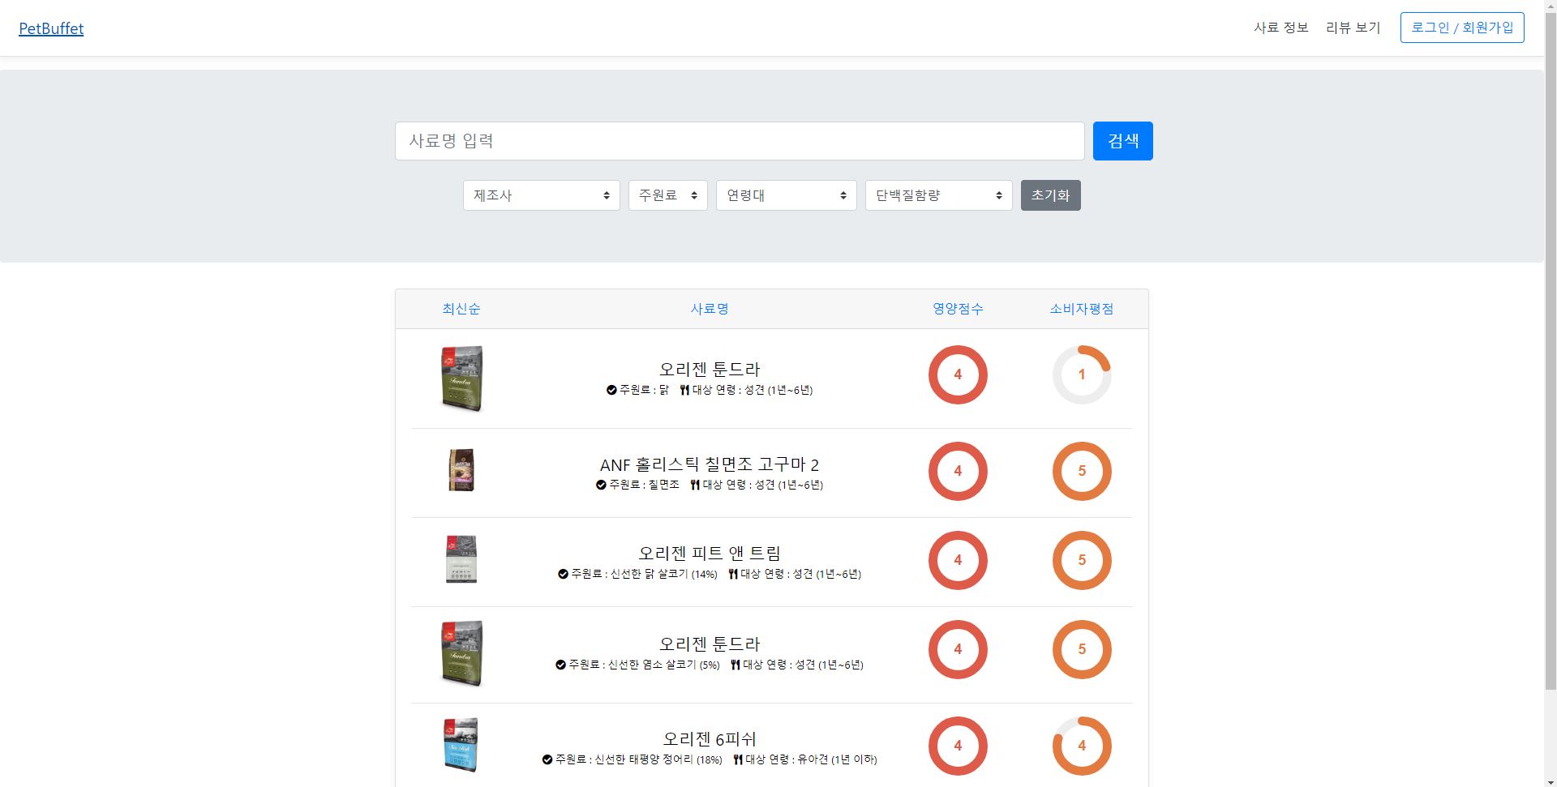
Task: Click the nutrition score ring for the 오리젠 툰드라 row with 염소 살코기
Action: pyautogui.click(x=958, y=649)
